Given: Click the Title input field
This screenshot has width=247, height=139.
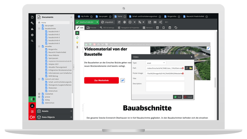Looking at the screenshot, I should [165, 78].
